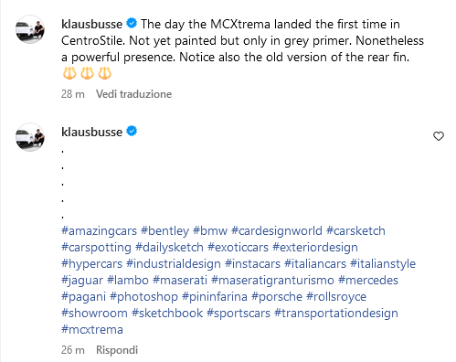Click the 28 m caption timestamp
The width and height of the screenshot is (456, 362).
(x=73, y=94)
